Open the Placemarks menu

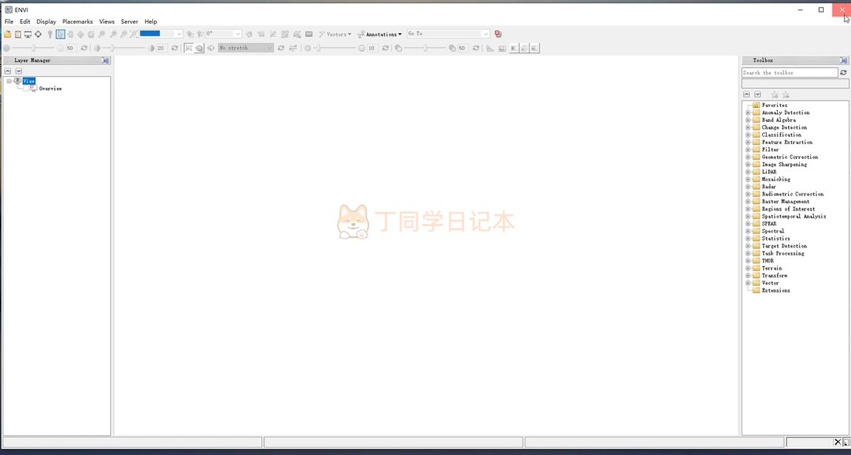(x=78, y=21)
